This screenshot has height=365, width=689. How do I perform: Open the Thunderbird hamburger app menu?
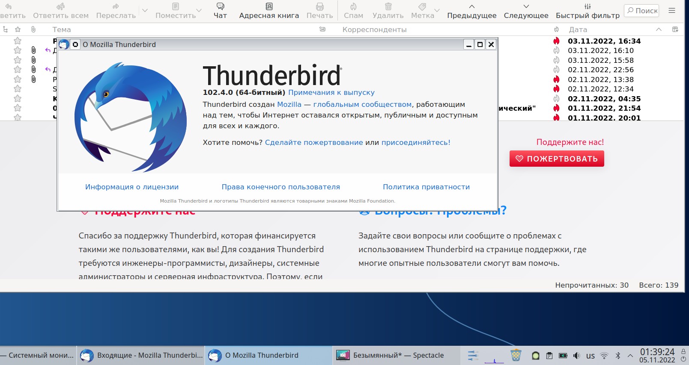[672, 11]
